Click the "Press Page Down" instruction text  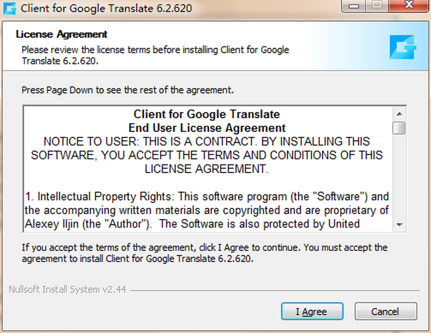point(128,90)
